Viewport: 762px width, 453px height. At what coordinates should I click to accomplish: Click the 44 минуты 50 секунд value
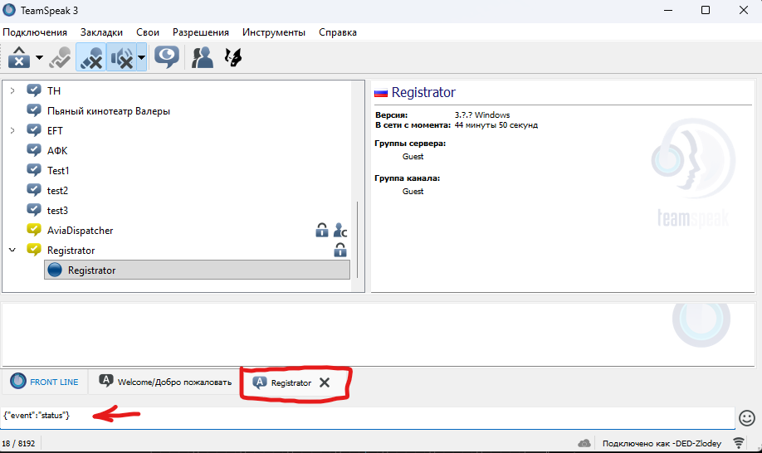point(496,125)
